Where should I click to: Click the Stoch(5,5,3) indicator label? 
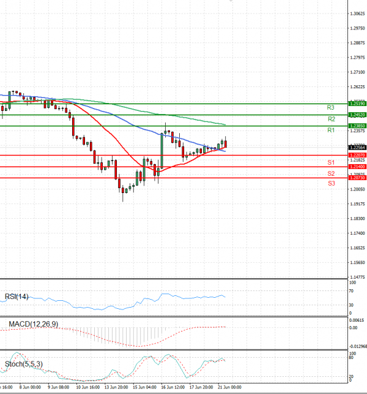(24, 364)
